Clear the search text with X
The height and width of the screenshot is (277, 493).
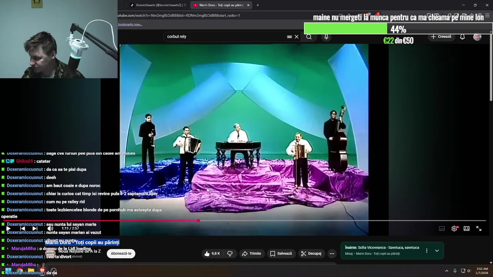[x=297, y=37]
